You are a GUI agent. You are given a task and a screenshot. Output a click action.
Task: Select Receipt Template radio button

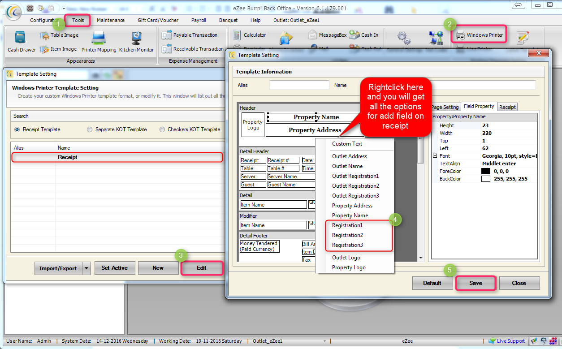point(17,129)
